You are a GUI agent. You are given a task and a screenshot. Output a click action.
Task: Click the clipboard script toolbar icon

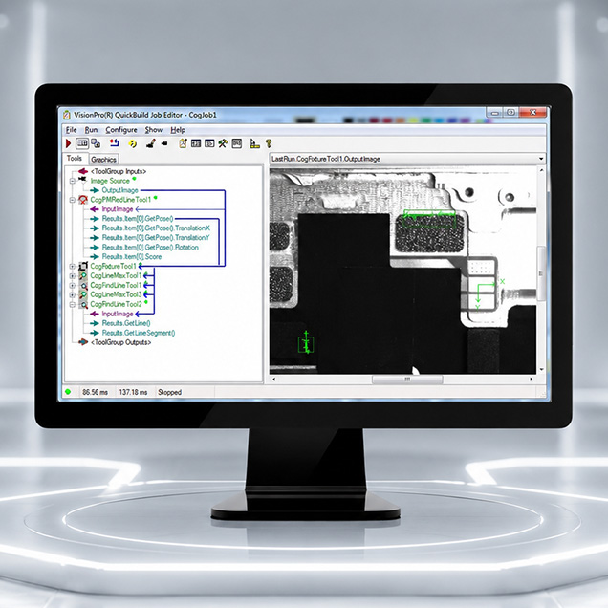(183, 143)
